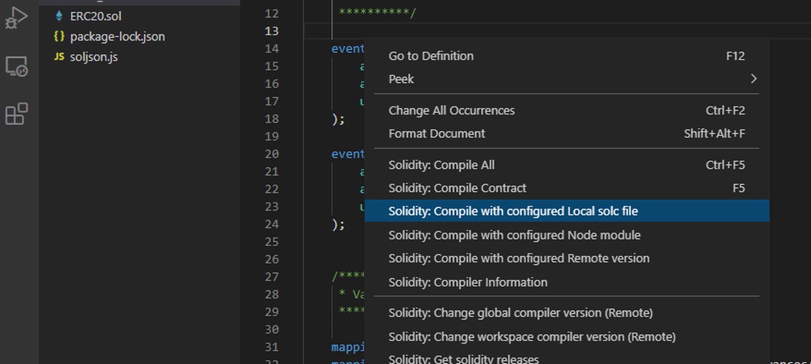Compile with configured Local solc file

pos(567,211)
